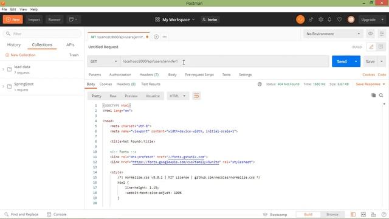Open the settings gear icon in the header
Viewport: 389px width, 219px height.
[321, 19]
